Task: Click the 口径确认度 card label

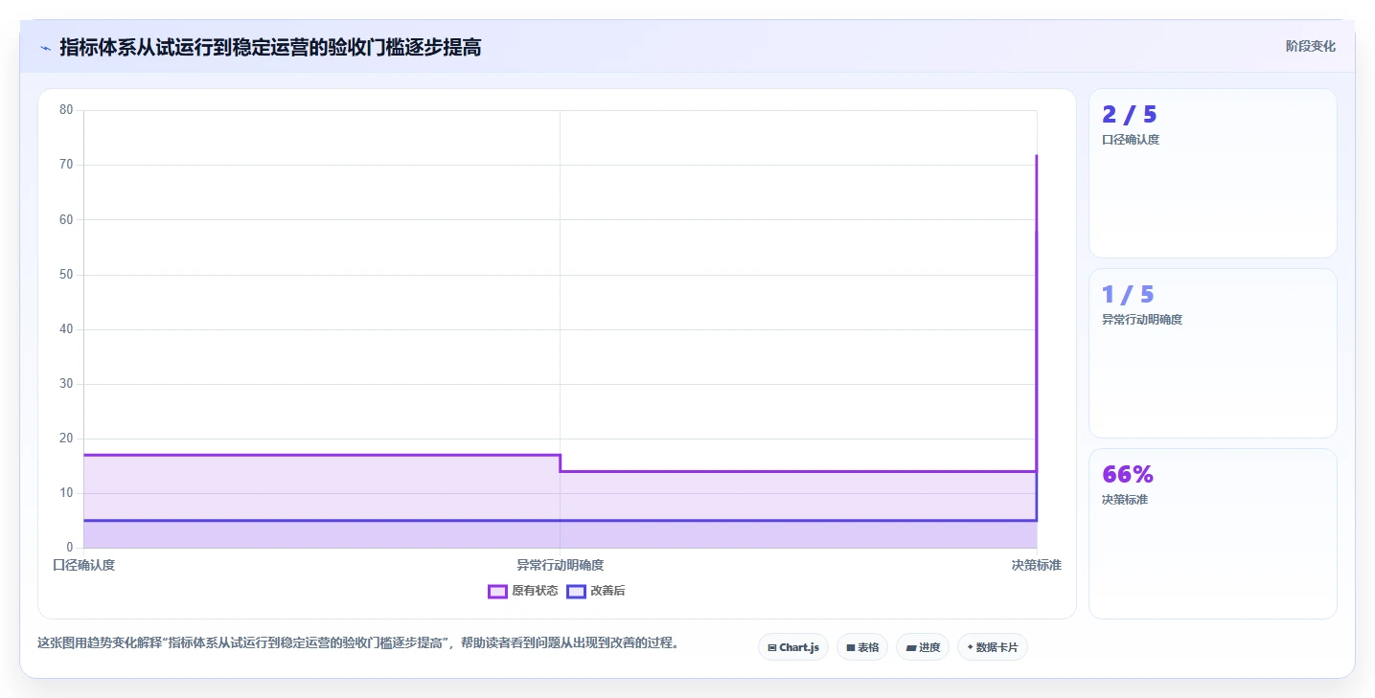Action: coord(1131,140)
